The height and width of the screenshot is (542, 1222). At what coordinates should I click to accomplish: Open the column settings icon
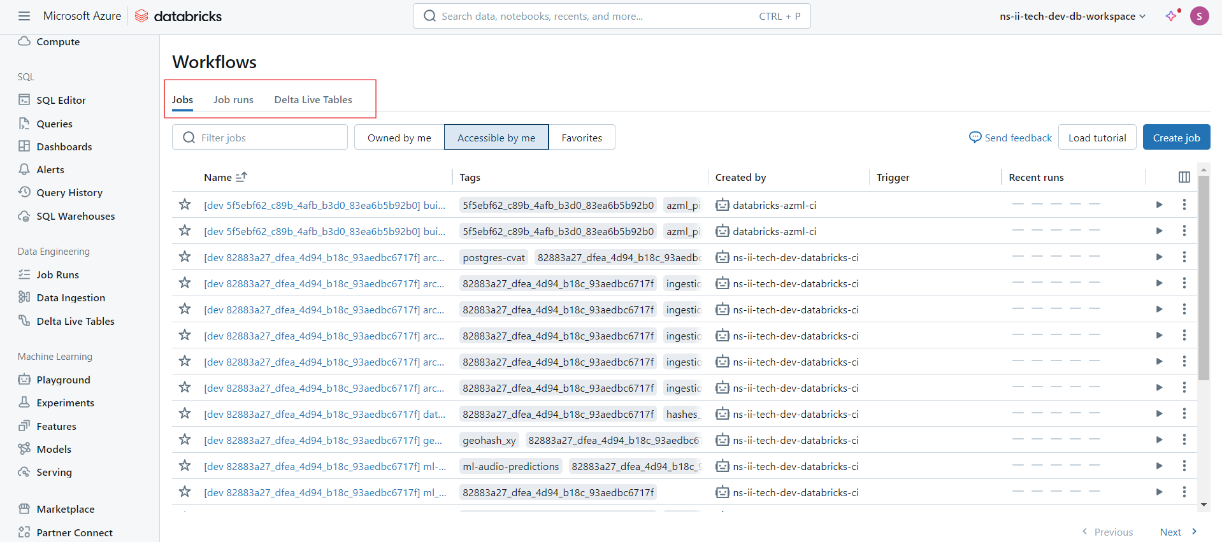click(x=1184, y=177)
